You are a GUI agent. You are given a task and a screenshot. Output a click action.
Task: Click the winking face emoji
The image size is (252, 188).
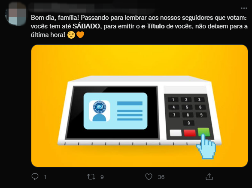point(71,35)
